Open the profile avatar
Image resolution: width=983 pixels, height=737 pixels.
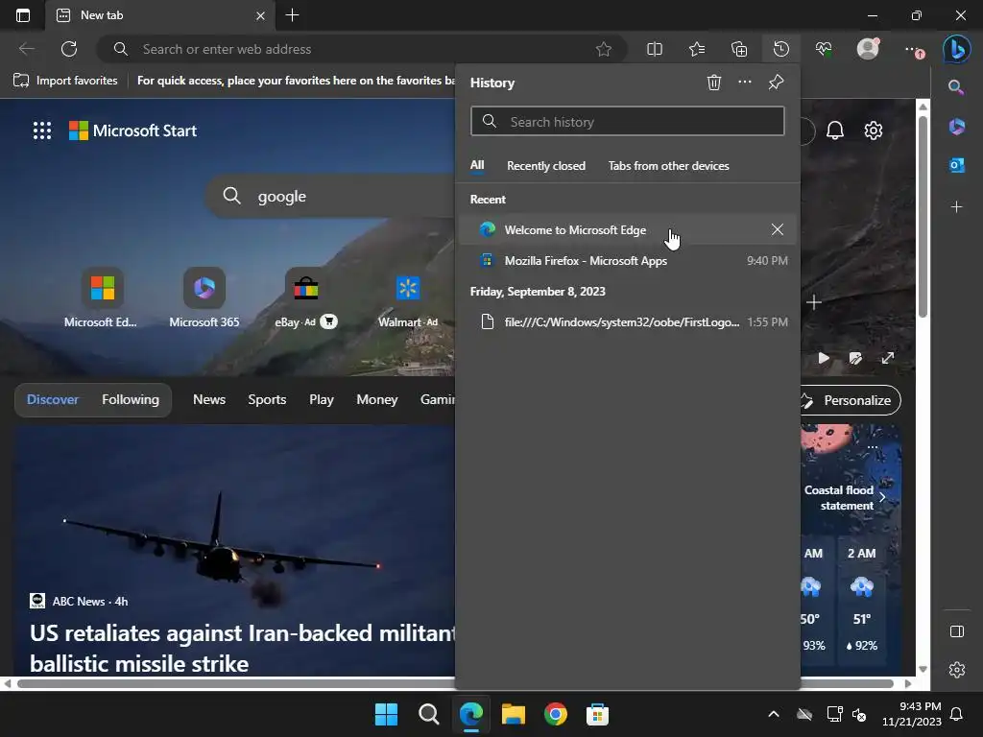pyautogui.click(x=868, y=49)
